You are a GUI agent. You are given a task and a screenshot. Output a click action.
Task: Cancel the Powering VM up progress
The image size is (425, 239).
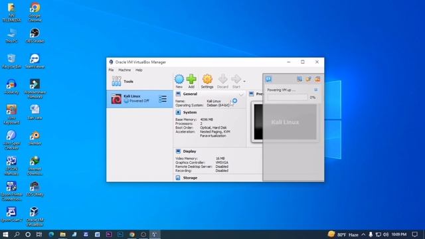coord(316,90)
